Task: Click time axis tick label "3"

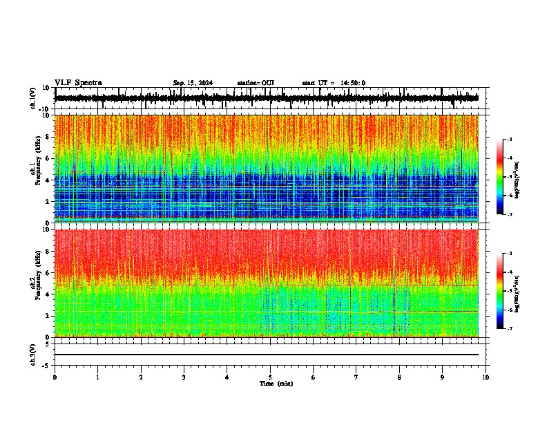Action: pos(184,377)
